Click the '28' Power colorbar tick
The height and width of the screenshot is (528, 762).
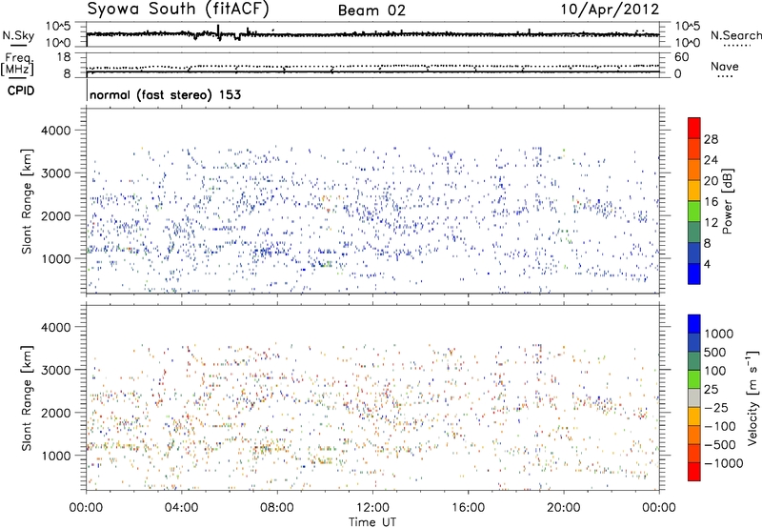pyautogui.click(x=711, y=139)
